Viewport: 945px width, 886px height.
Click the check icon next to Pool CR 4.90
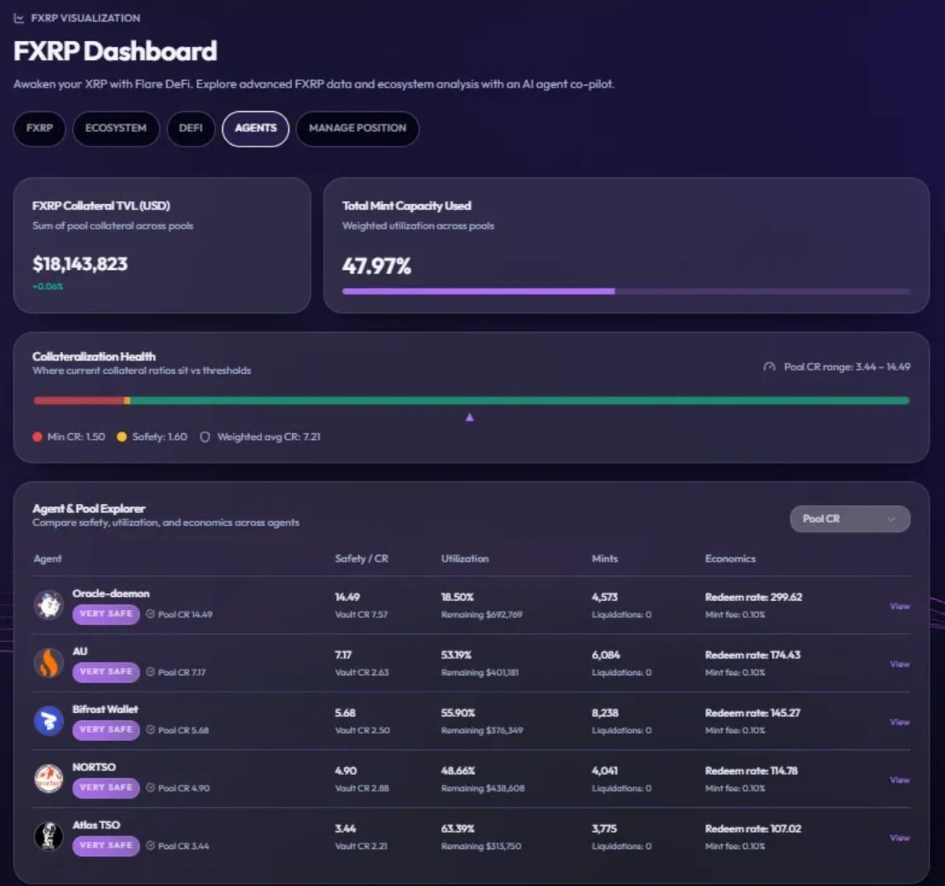150,788
